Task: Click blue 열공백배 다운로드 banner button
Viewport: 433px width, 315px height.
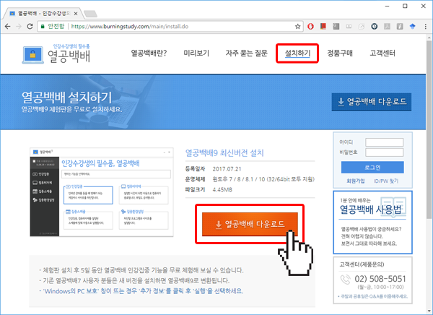Action: point(372,102)
